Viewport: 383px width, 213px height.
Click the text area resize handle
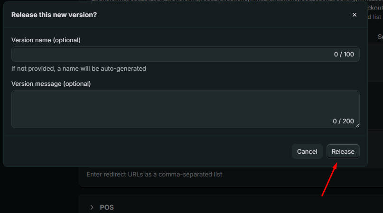click(x=357, y=126)
